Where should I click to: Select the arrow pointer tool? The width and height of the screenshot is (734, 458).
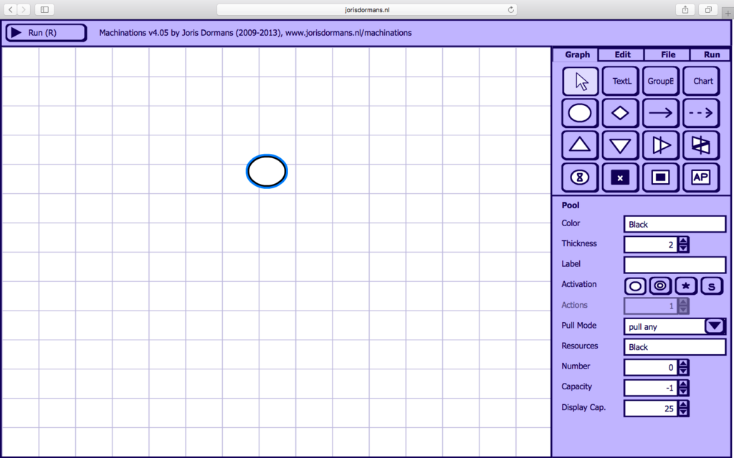point(580,82)
